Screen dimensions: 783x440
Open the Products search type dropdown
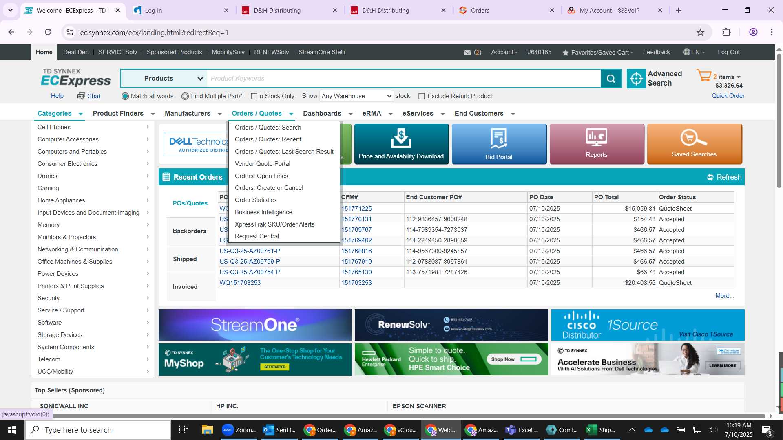pos(164,79)
